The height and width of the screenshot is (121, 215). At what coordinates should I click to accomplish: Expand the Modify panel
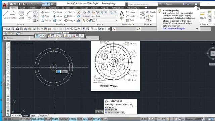[60, 24]
